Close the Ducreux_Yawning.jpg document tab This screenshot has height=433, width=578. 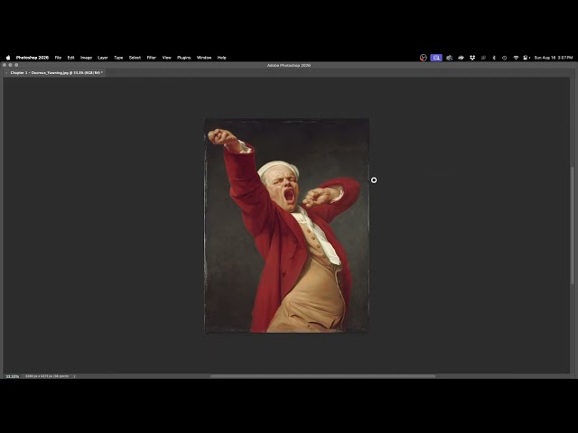pos(6,73)
